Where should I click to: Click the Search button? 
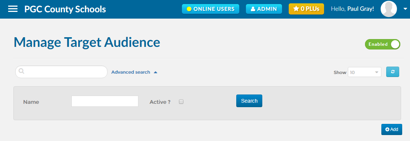[x=249, y=101]
